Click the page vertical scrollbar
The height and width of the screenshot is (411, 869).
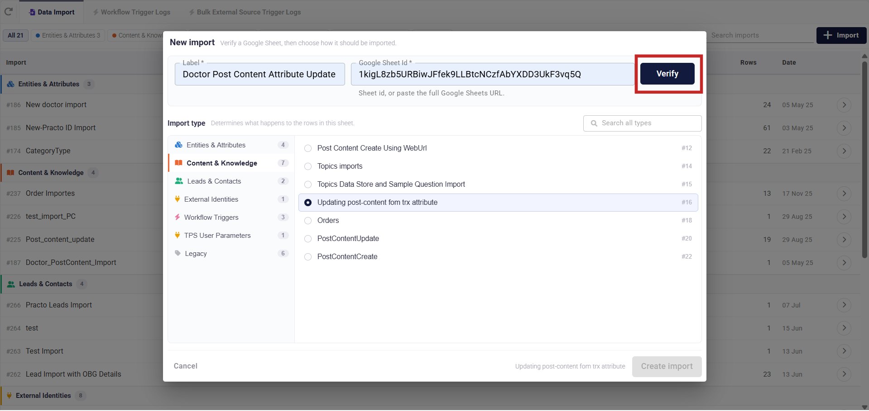point(864,158)
